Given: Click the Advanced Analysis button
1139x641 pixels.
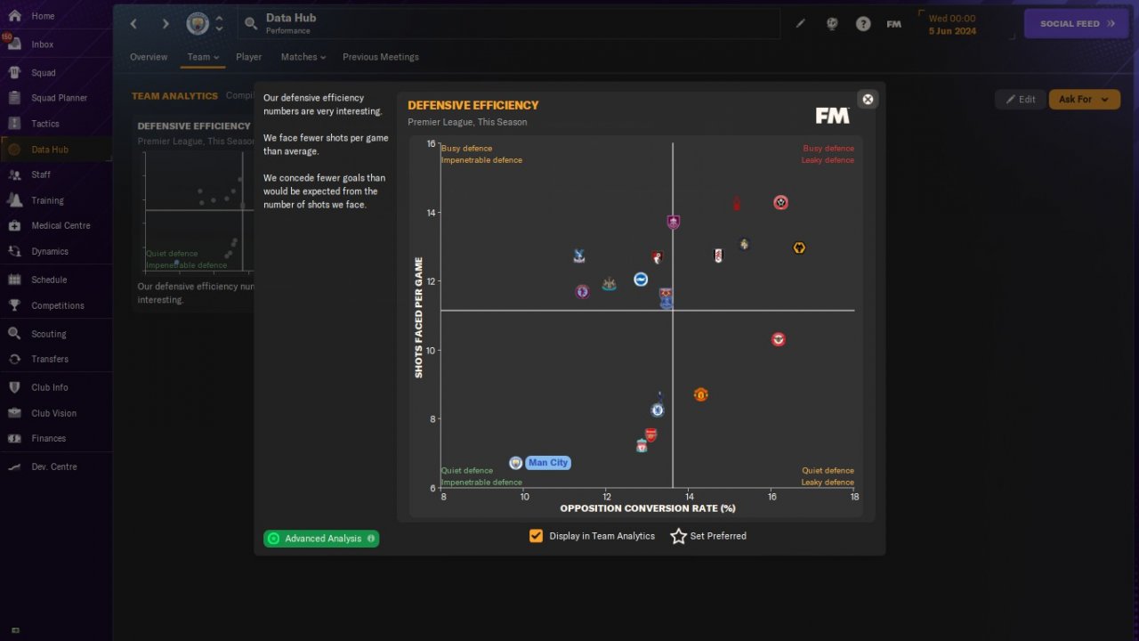Looking at the screenshot, I should point(321,539).
